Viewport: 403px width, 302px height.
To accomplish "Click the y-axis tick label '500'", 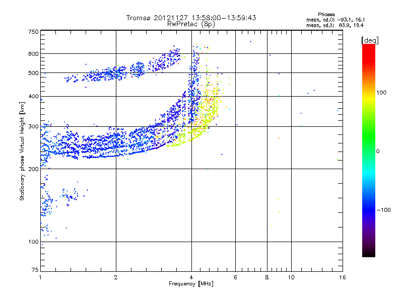I will click(33, 73).
